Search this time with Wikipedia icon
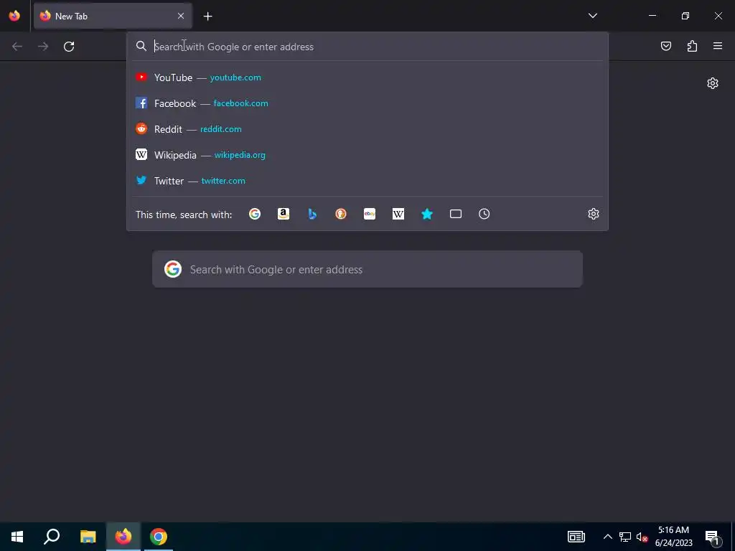The width and height of the screenshot is (735, 551). point(398,214)
